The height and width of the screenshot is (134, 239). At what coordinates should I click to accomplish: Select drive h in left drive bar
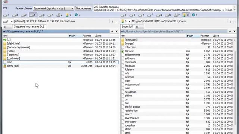coord(50,15)
